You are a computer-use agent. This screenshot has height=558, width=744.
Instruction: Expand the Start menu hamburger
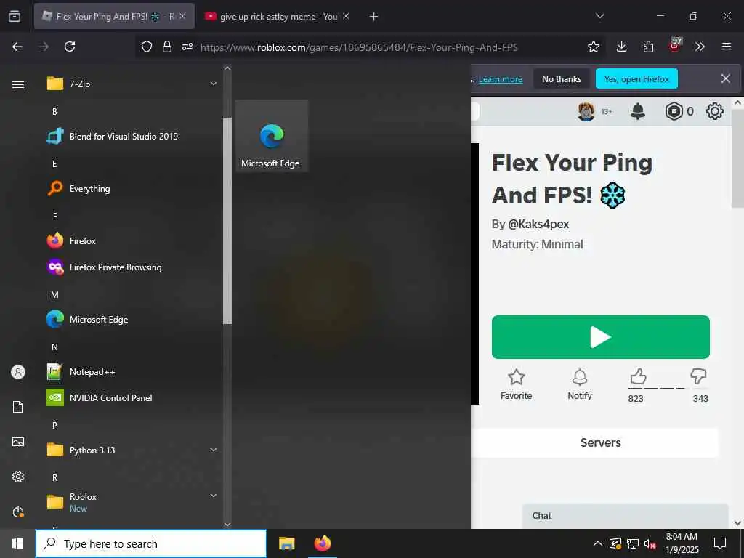tap(18, 84)
